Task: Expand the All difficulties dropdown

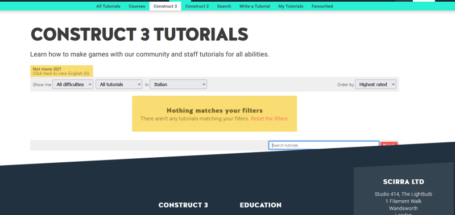Action: point(73,85)
